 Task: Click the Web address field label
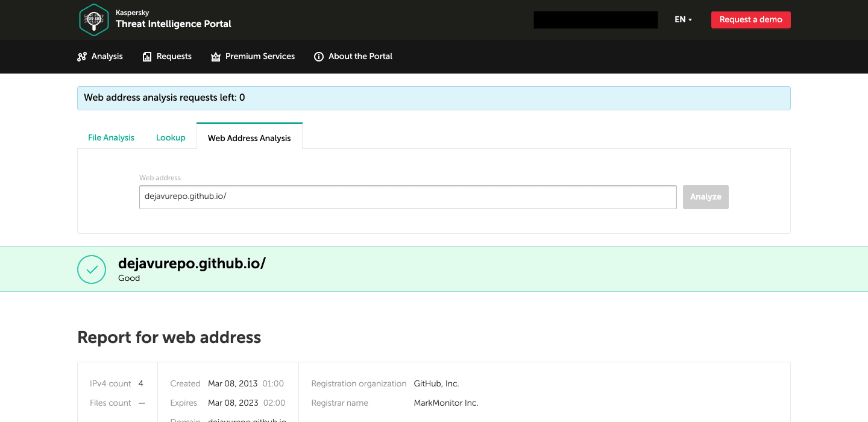160,178
